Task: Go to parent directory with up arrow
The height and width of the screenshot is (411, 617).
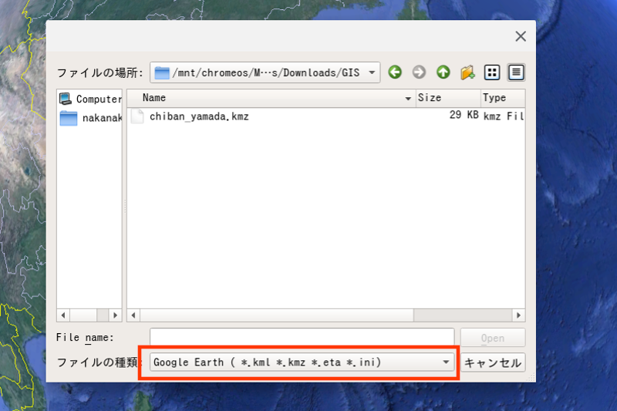Action: point(443,72)
